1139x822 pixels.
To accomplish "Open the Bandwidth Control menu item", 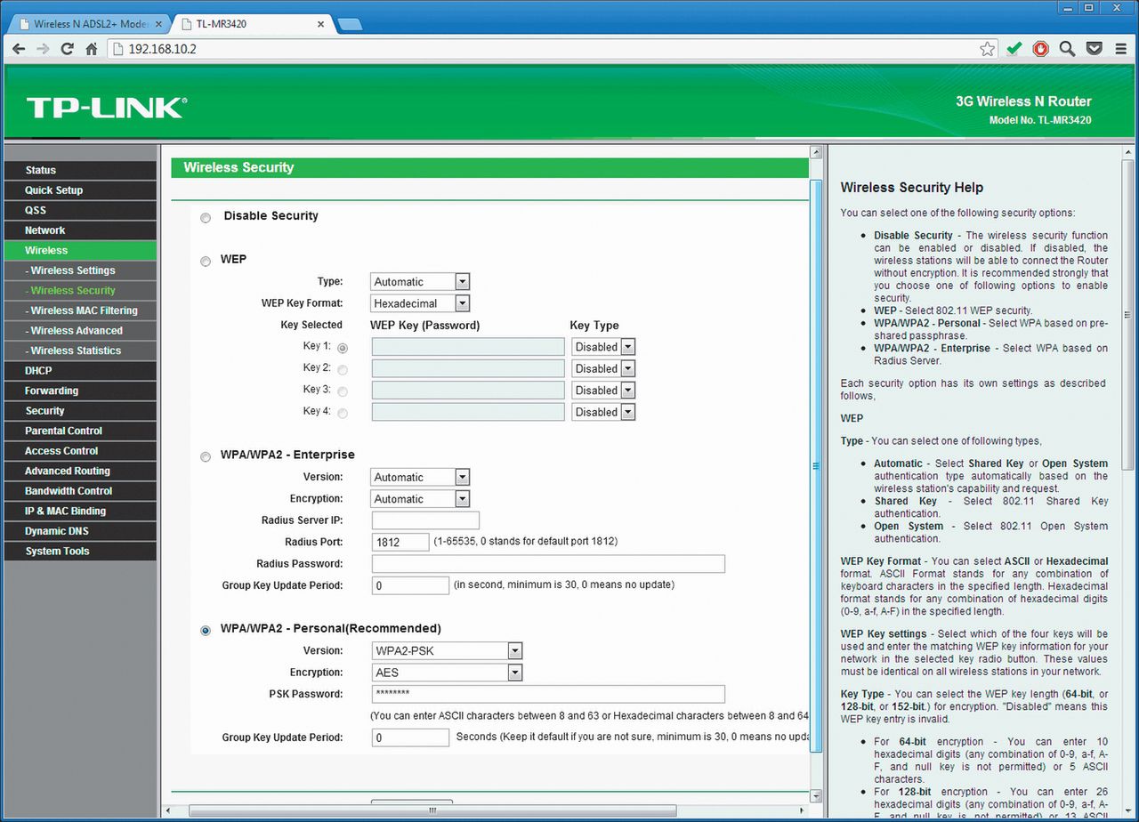I will coord(80,491).
